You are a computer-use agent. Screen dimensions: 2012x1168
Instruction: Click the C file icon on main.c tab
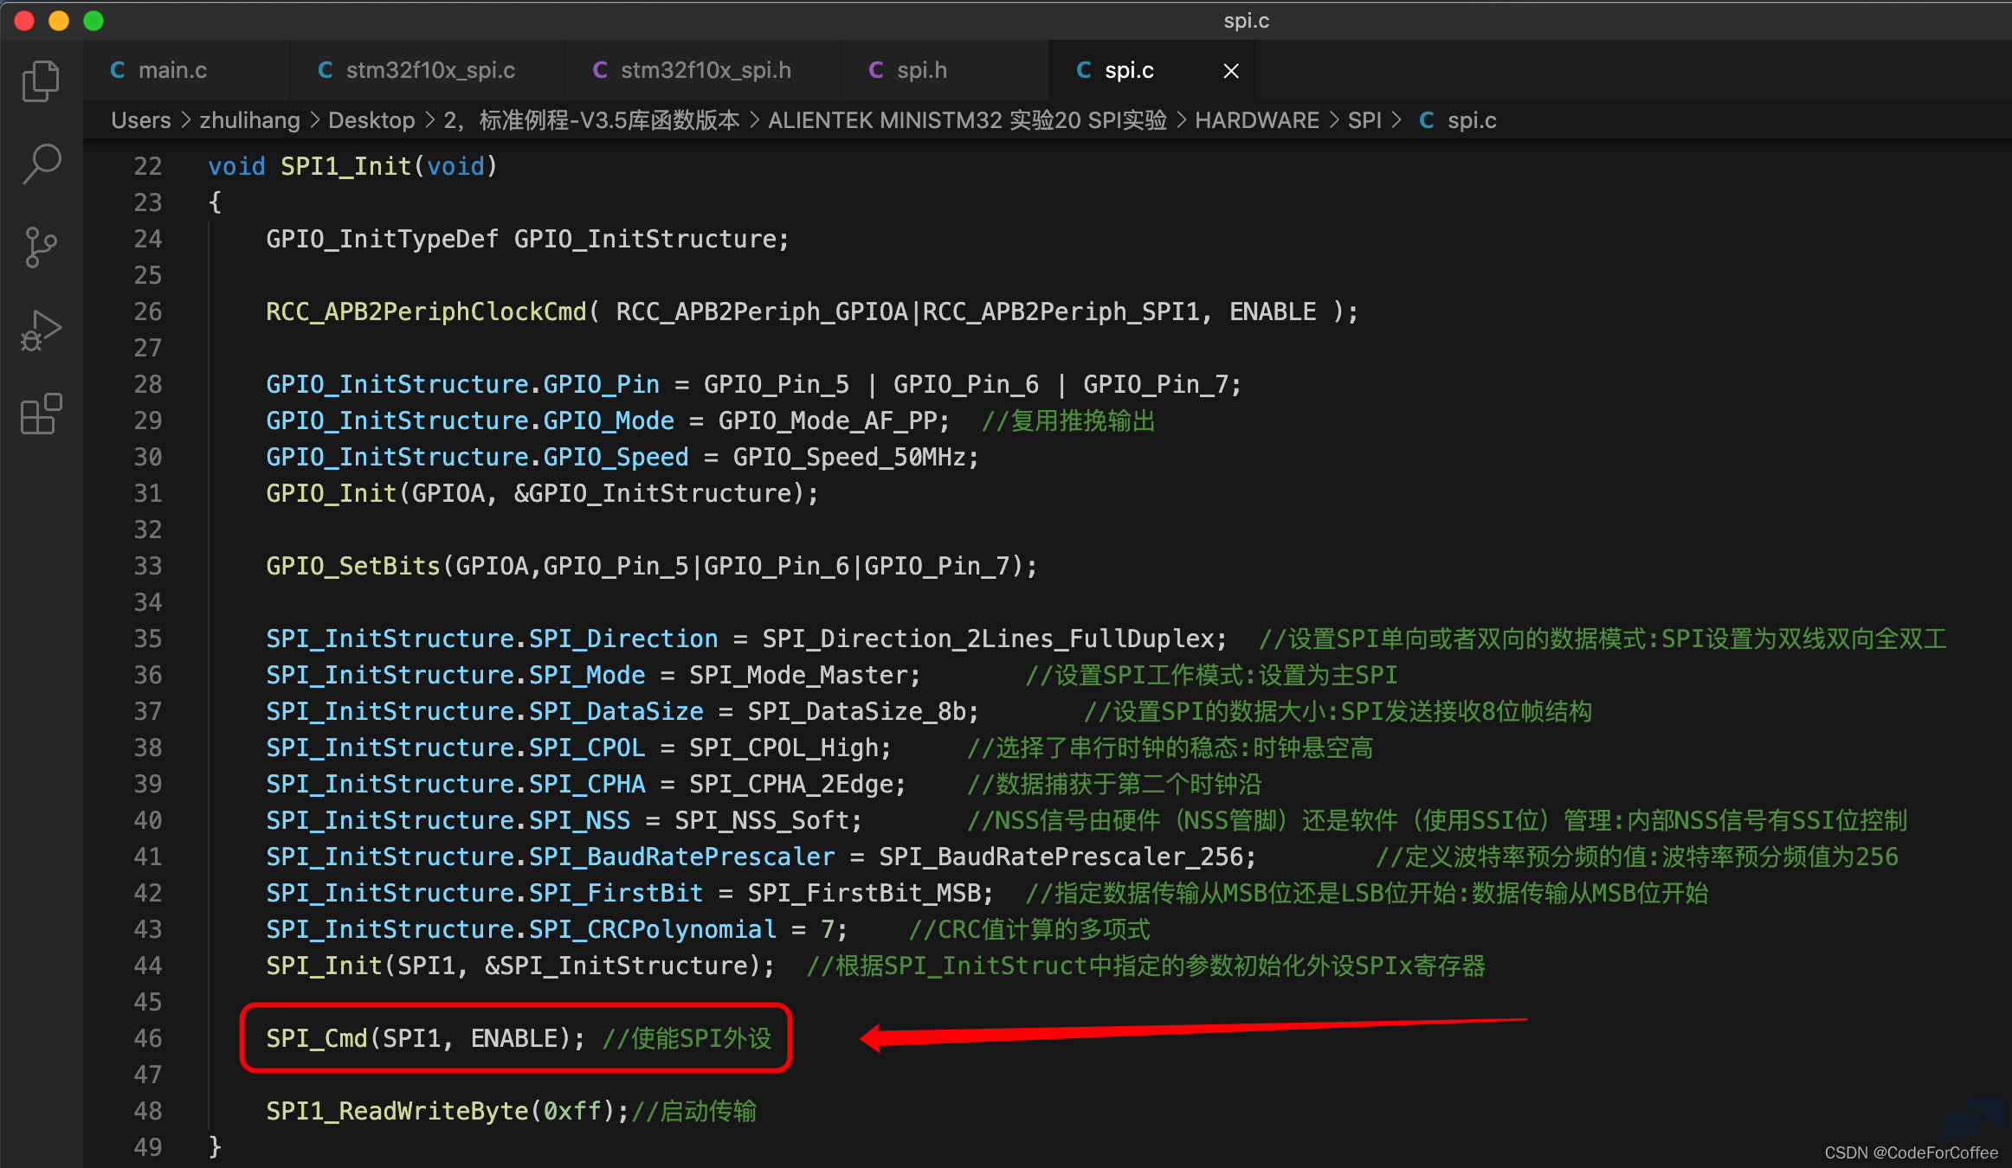[x=118, y=70]
